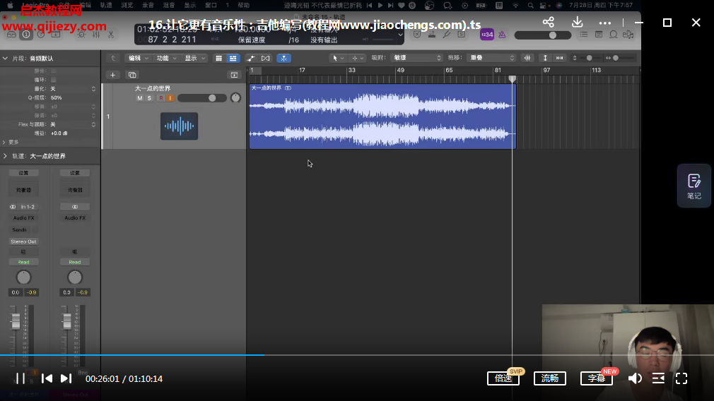Open the 拖移 drag mode dropdown
Image resolution: width=714 pixels, height=401 pixels.
click(x=493, y=58)
